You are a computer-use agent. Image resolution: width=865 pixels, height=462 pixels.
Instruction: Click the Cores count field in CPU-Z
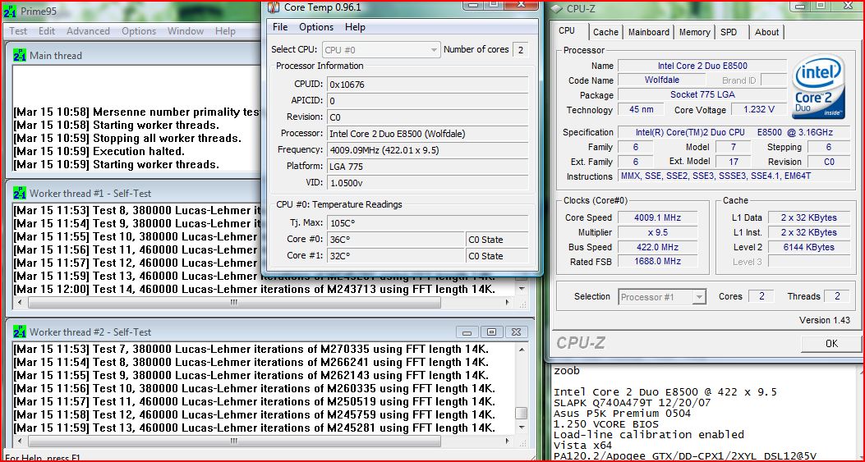click(761, 296)
